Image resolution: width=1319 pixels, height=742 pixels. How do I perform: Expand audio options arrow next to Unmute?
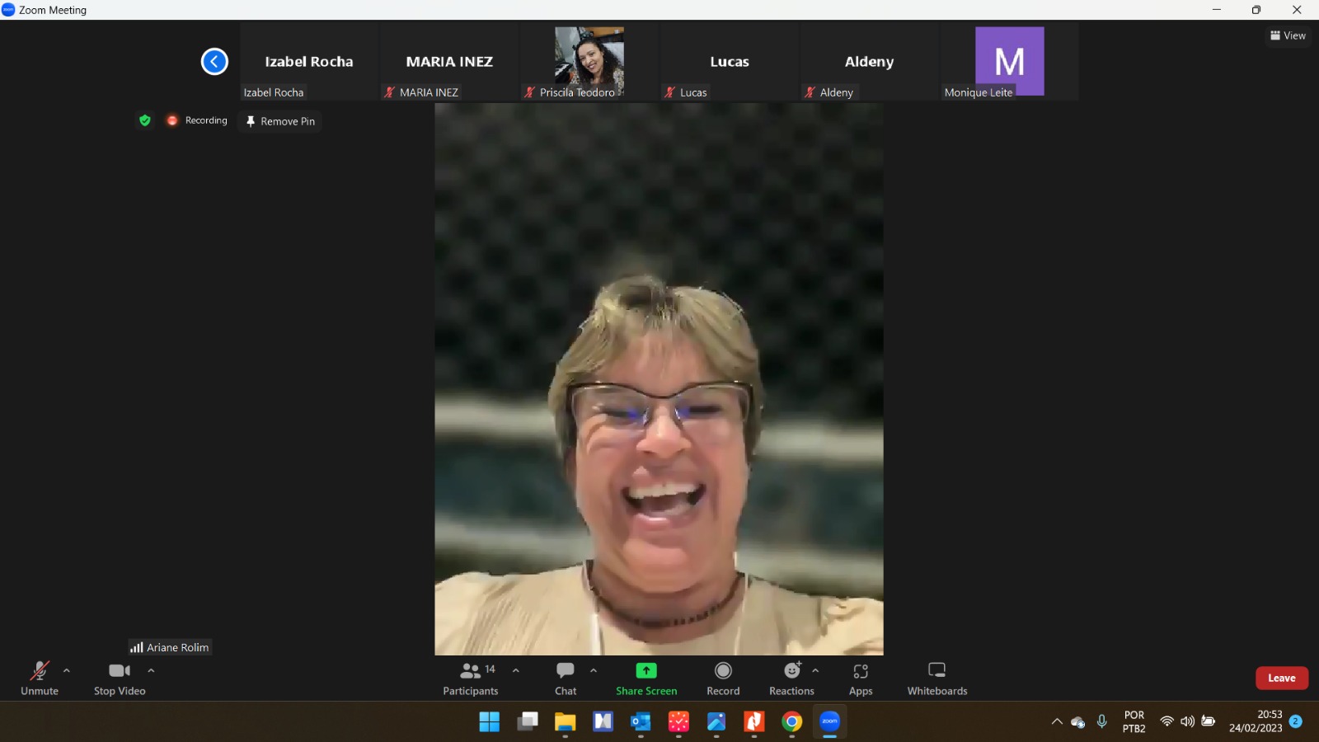[x=67, y=670]
